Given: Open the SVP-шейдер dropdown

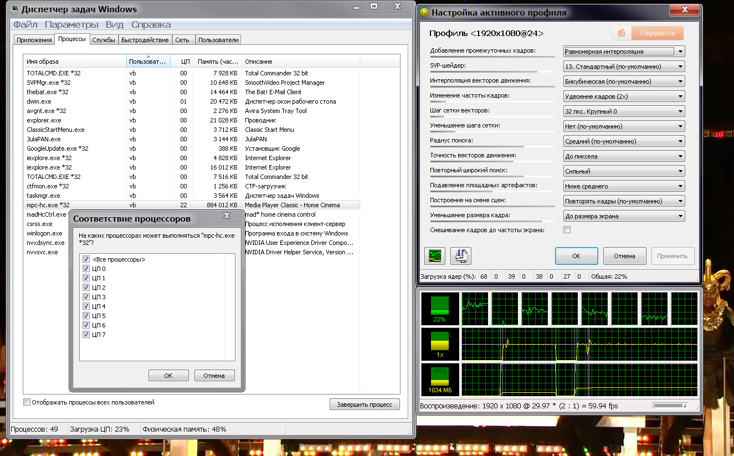Looking at the screenshot, I should click(x=624, y=66).
